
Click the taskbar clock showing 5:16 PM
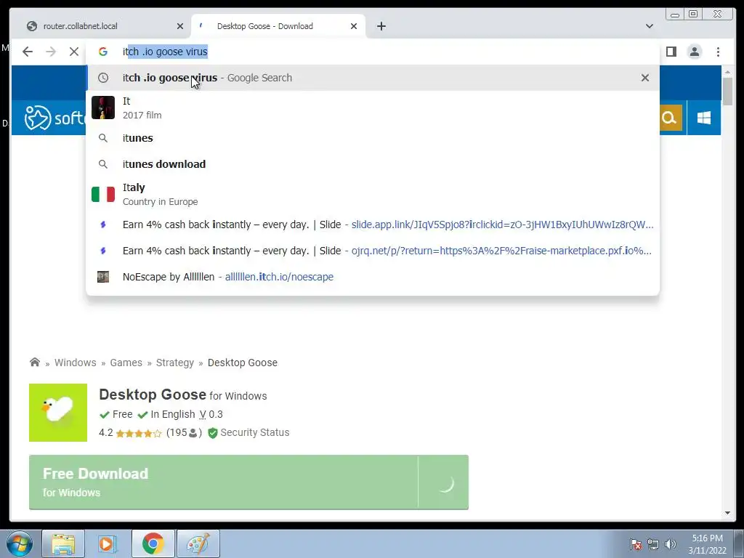[707, 544]
